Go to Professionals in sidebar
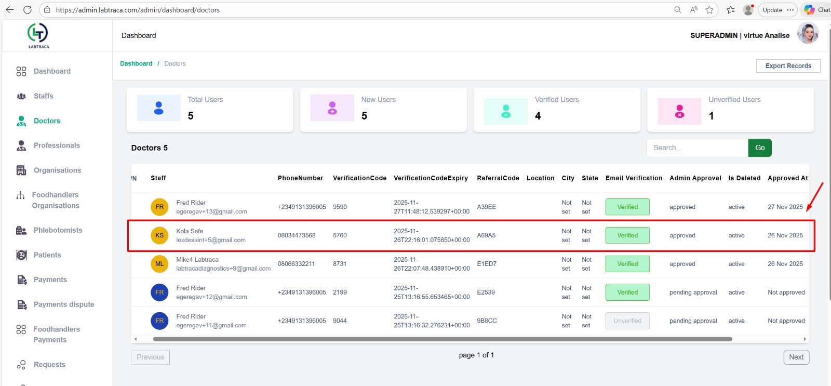This screenshot has width=831, height=386. pos(57,145)
